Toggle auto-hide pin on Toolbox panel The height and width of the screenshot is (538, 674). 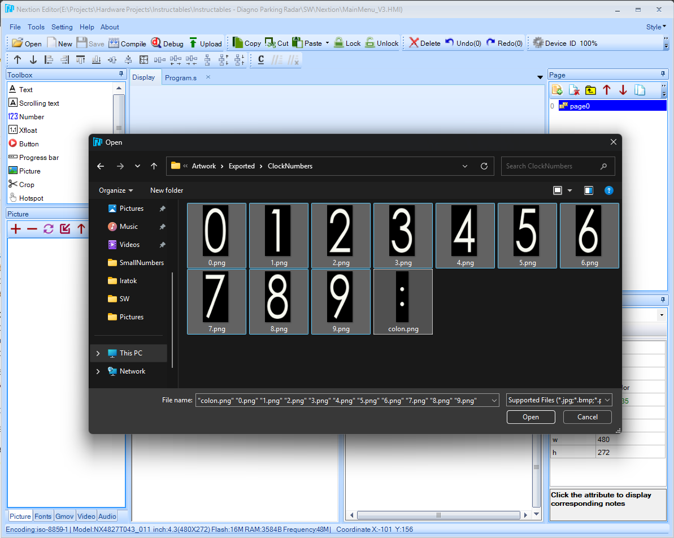click(x=121, y=75)
